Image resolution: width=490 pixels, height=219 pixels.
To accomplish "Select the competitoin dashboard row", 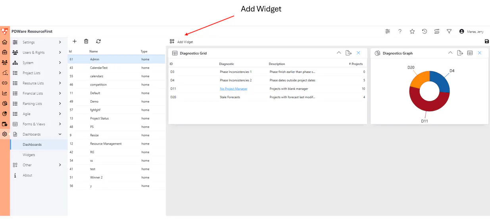I will pyautogui.click(x=116, y=85).
